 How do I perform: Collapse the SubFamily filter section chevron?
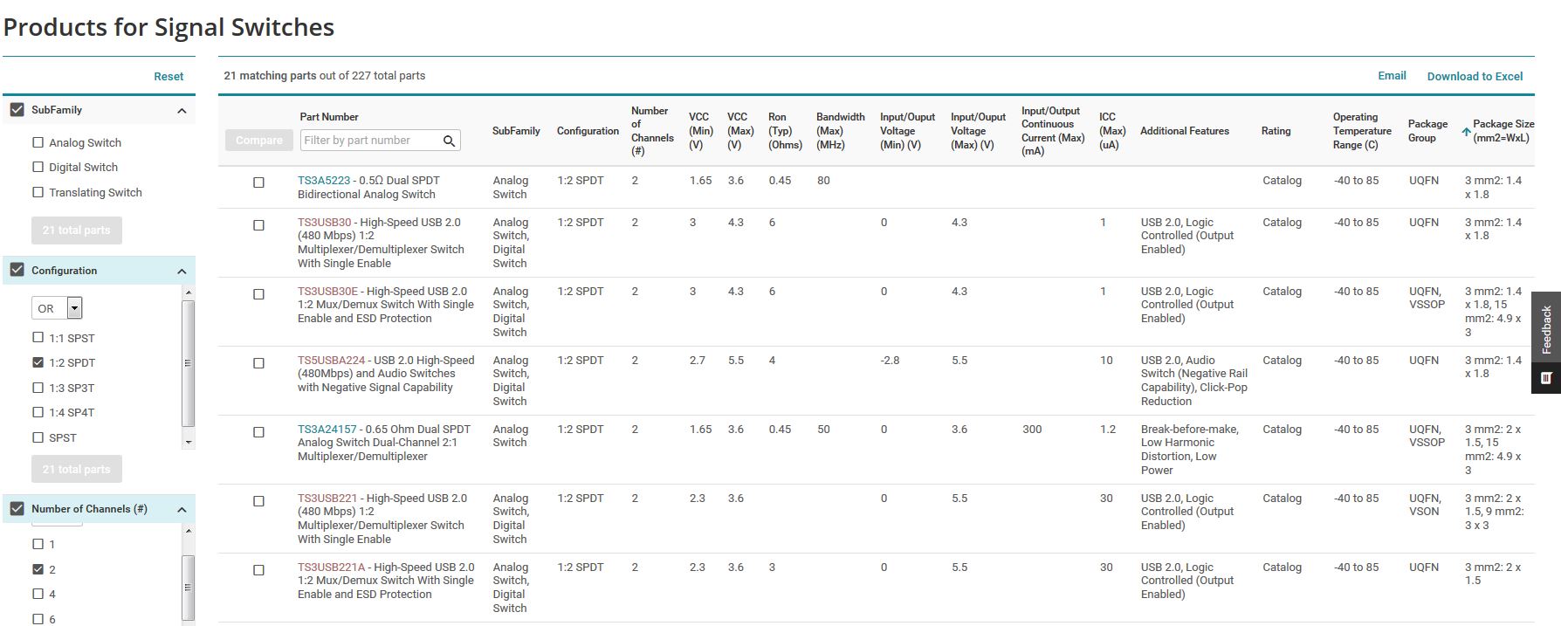click(182, 111)
